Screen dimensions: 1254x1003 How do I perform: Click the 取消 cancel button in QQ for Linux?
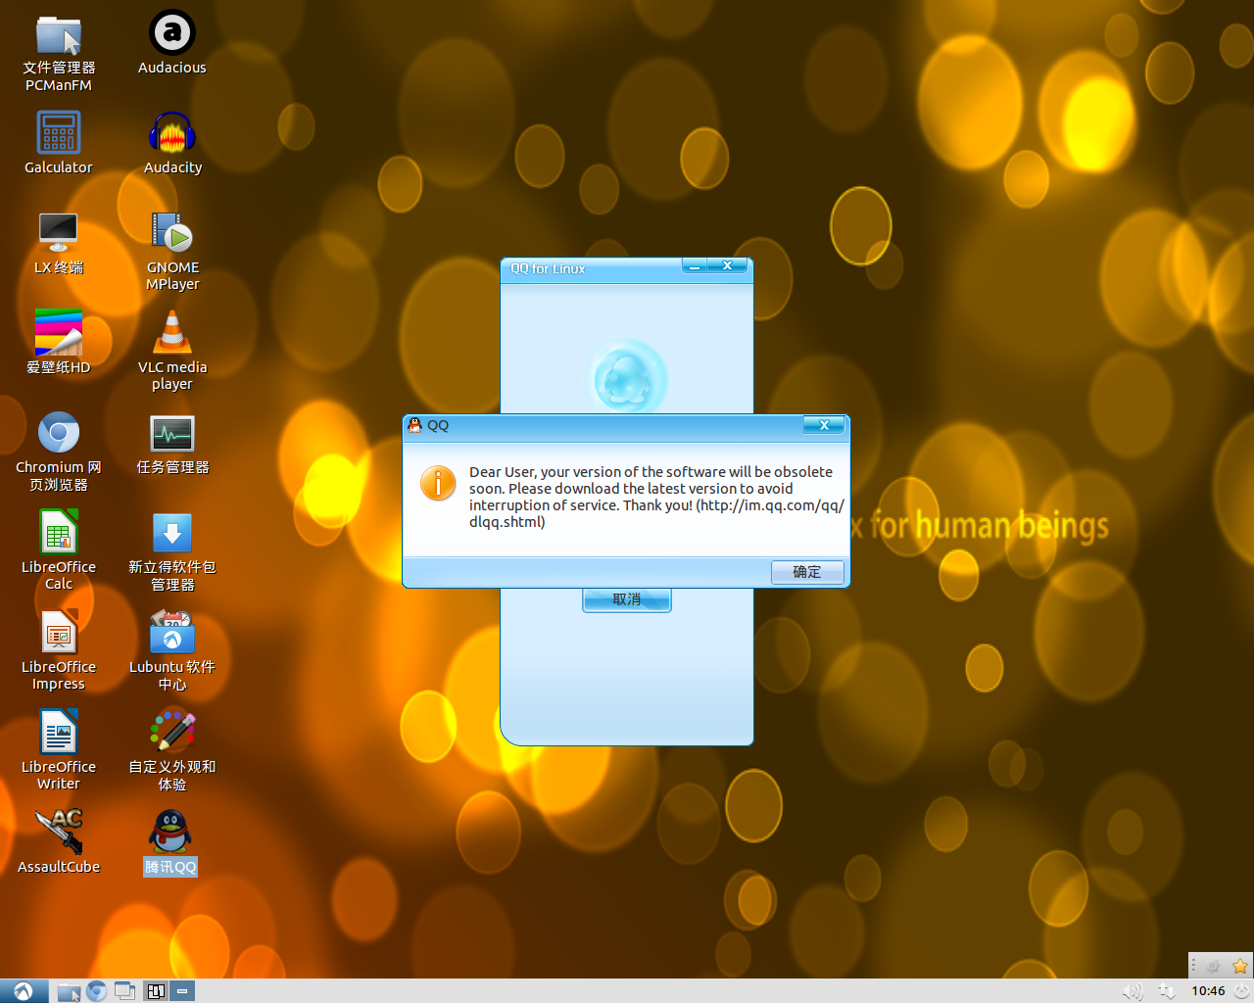[627, 599]
